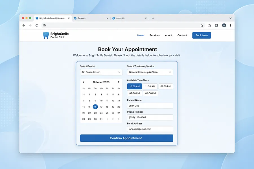Open Services in the site navigation

click(155, 35)
